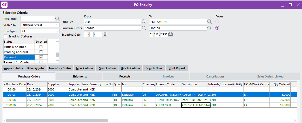The width and height of the screenshot is (302, 123).
Task: Toggle Select All Statuses checkbox
Action: pos(5,36)
